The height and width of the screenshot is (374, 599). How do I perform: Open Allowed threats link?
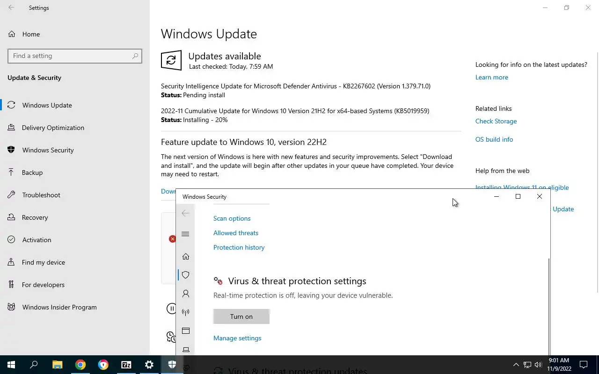click(236, 233)
